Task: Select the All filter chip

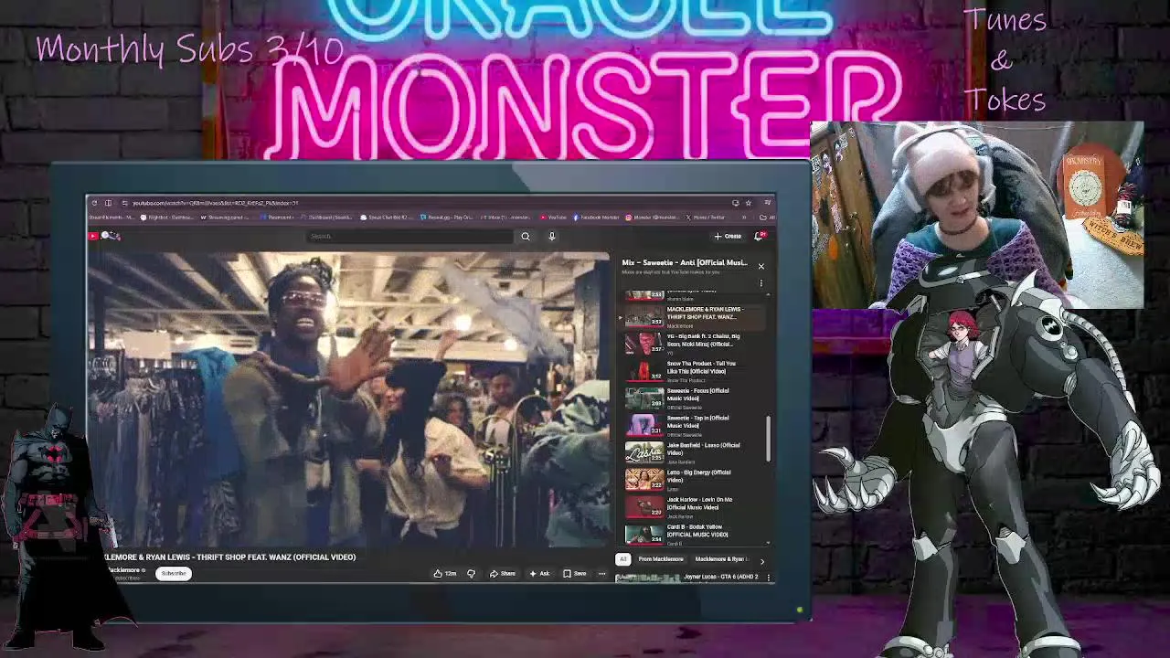Action: coord(622,558)
